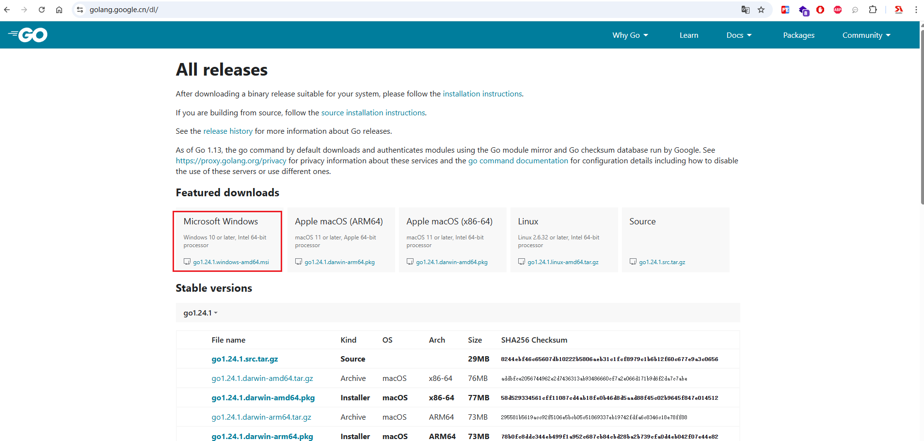This screenshot has height=441, width=924.
Task: Click go1.24.1.darwin-arm64.tar.gz in file table
Action: (x=261, y=417)
